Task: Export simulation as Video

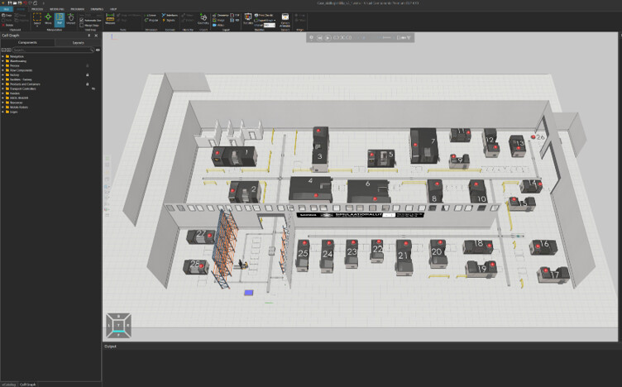Action: (x=218, y=25)
